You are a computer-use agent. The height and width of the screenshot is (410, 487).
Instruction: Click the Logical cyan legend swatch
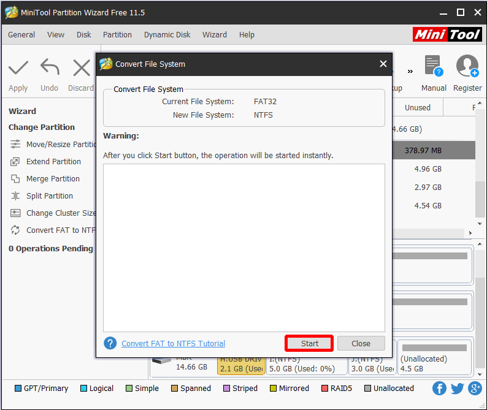[x=83, y=389]
